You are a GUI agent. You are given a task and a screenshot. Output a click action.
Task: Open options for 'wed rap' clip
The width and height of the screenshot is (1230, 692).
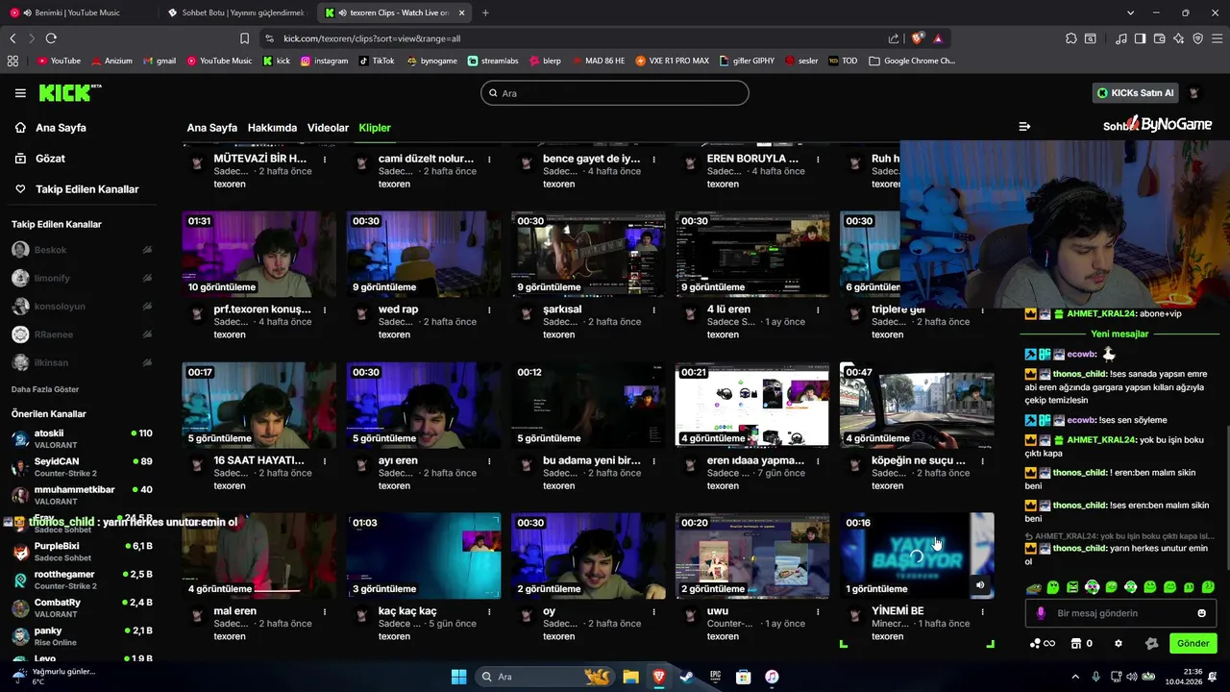click(x=489, y=310)
